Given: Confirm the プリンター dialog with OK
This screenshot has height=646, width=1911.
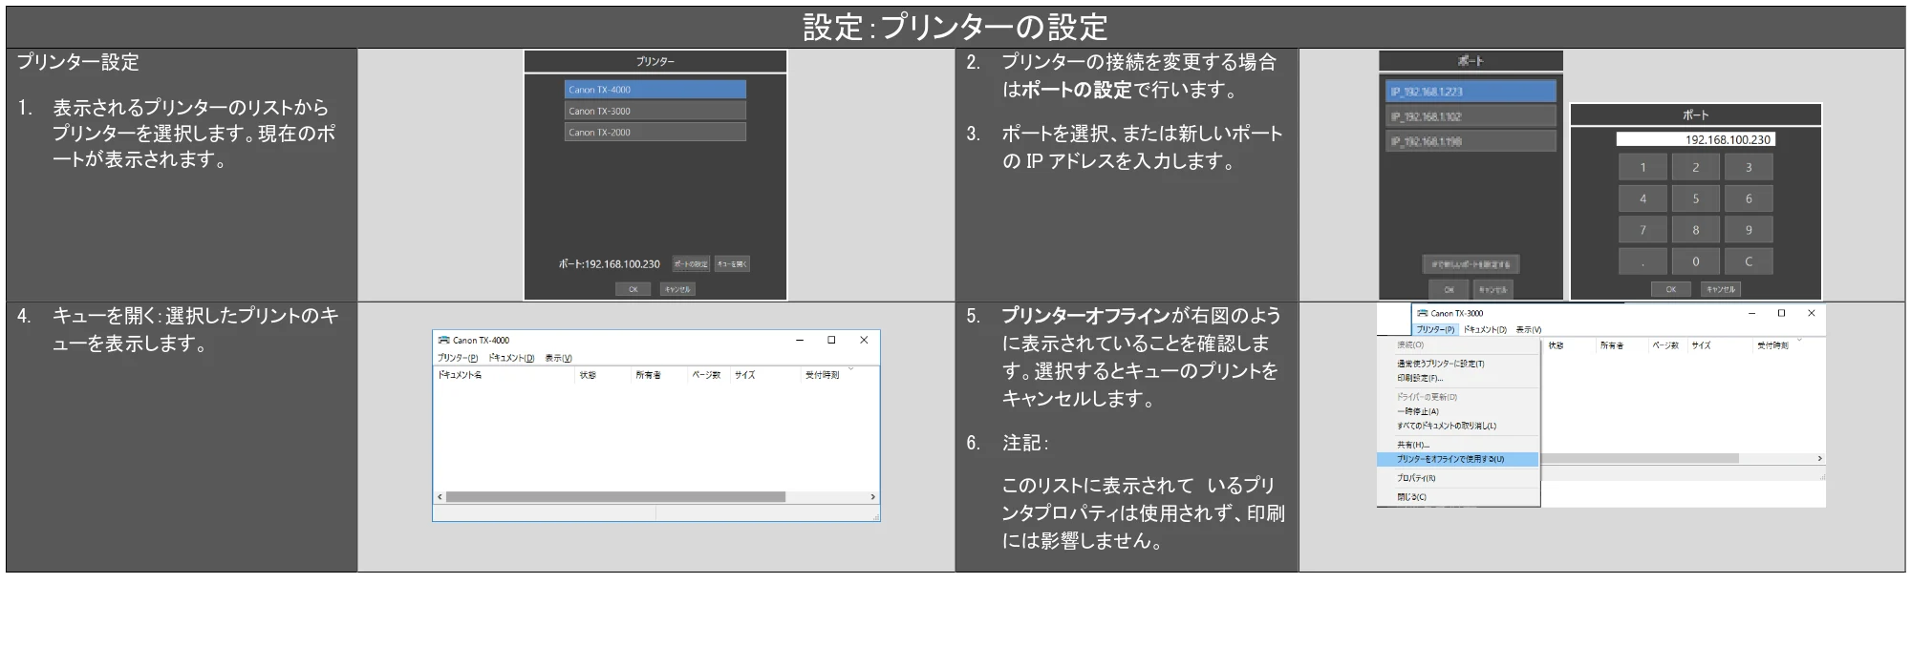Looking at the screenshot, I should (x=633, y=289).
